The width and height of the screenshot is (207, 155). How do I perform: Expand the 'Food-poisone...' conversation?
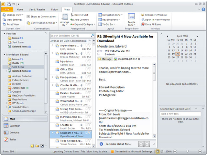[x=52, y=77]
